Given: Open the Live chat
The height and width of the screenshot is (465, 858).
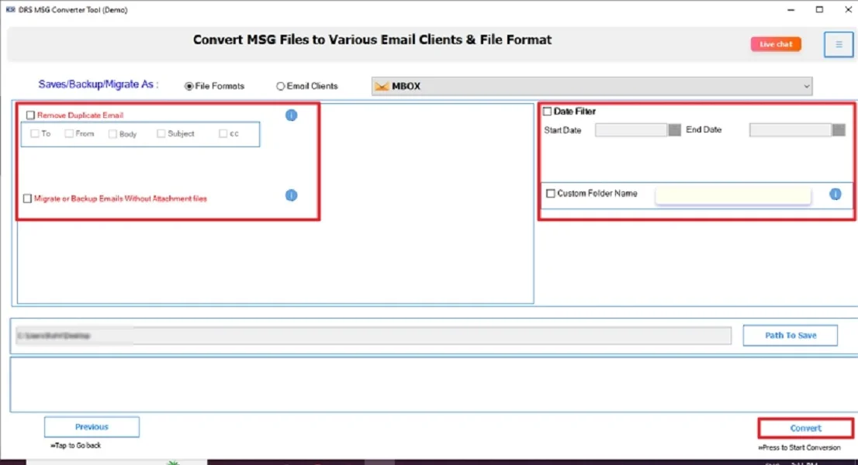Looking at the screenshot, I should [x=775, y=44].
